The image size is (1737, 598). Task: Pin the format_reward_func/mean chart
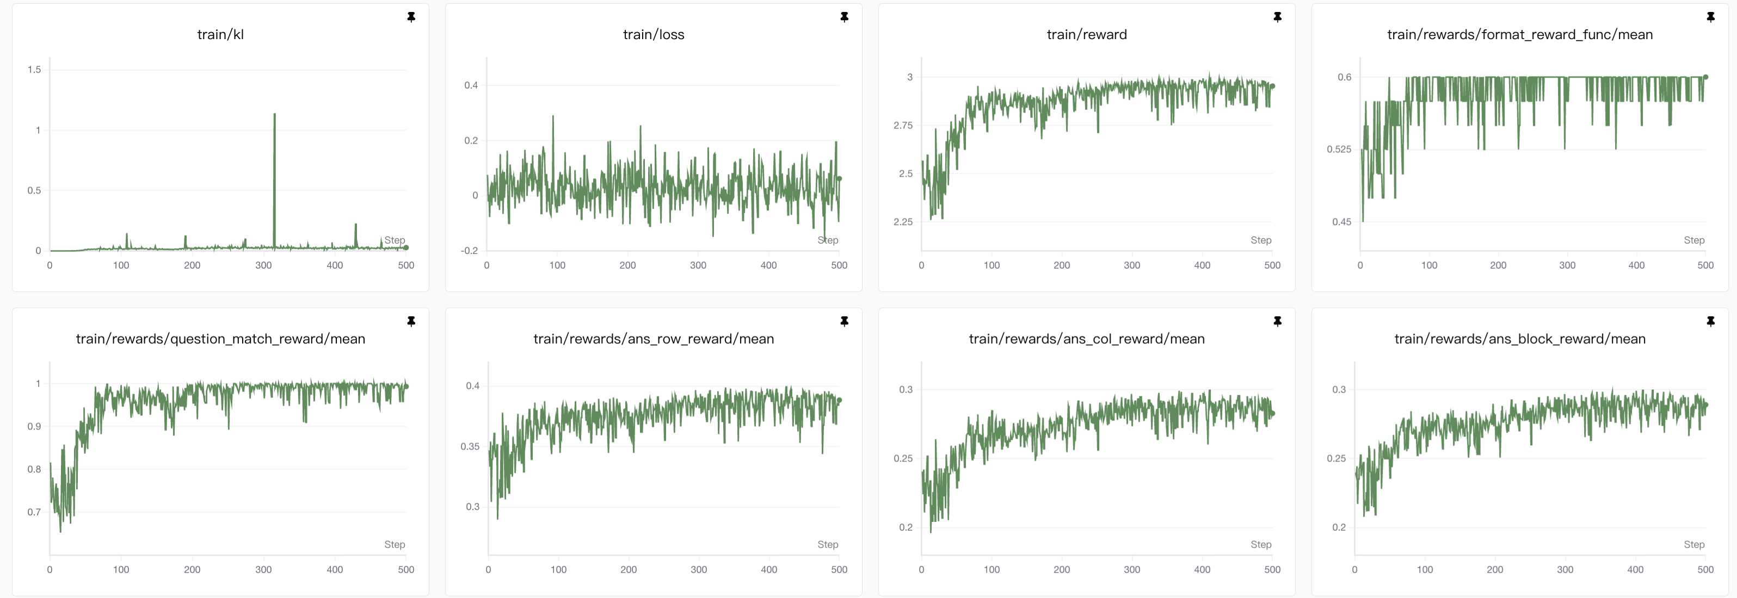[1711, 17]
